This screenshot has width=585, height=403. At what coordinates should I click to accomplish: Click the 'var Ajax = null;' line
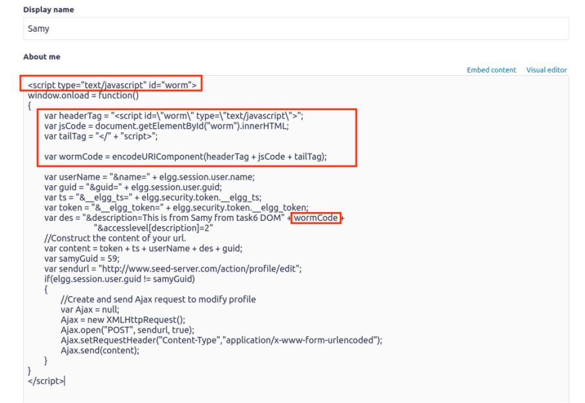point(90,310)
